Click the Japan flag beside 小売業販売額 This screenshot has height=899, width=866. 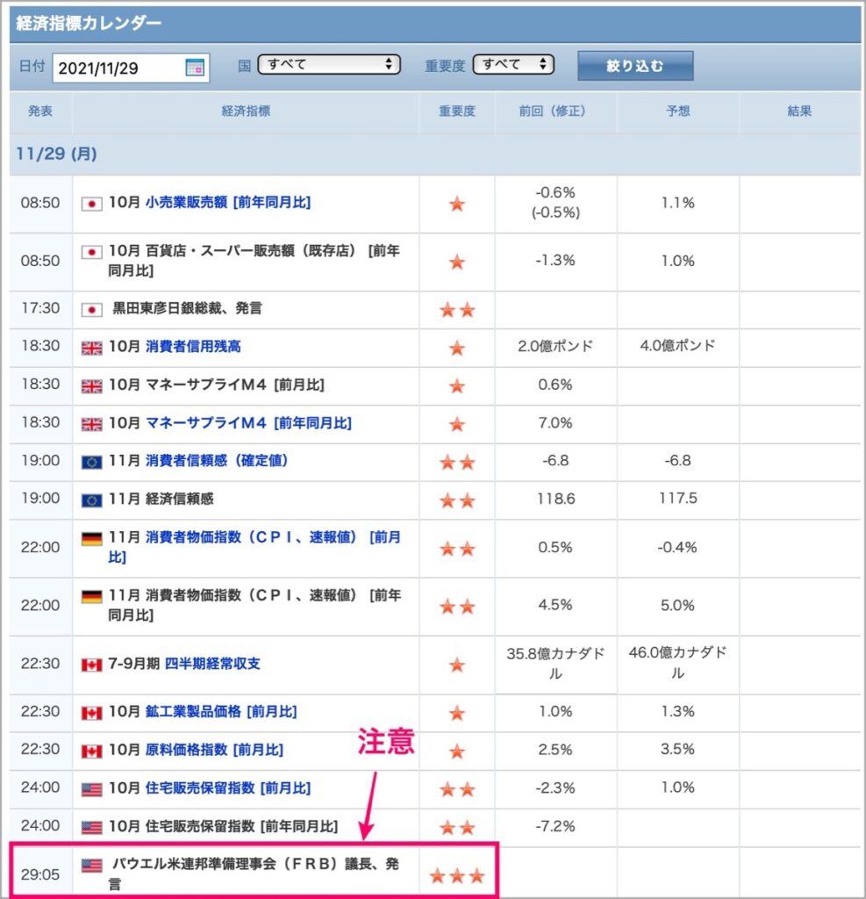tap(92, 204)
